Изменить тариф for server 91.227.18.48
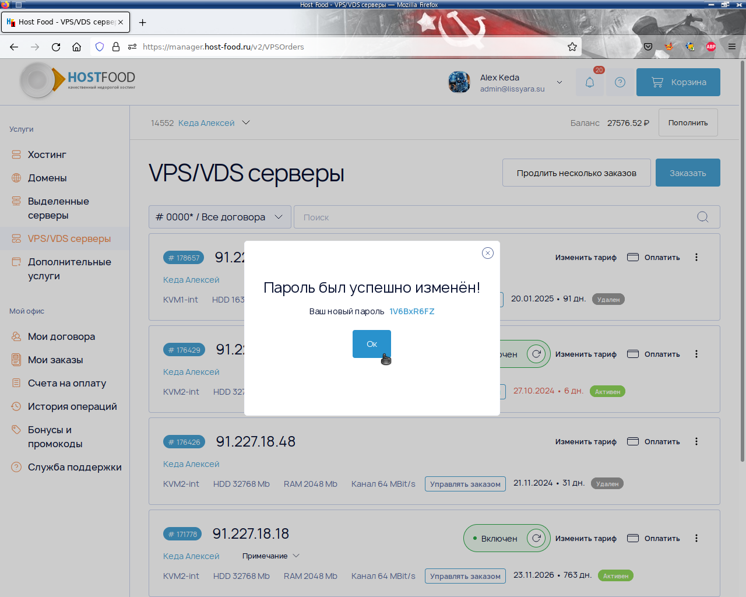The image size is (746, 597). click(586, 441)
